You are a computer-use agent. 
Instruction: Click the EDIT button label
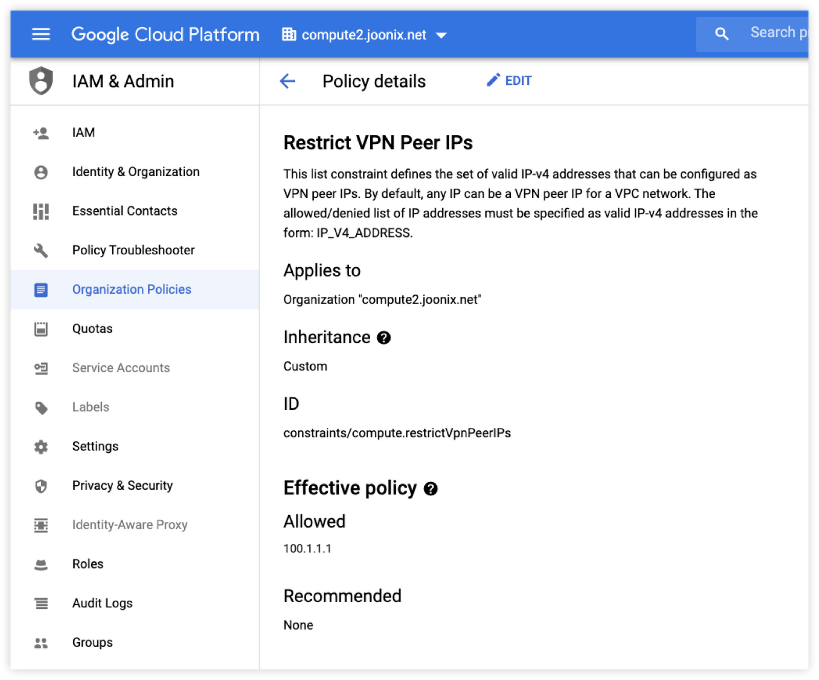click(x=519, y=81)
